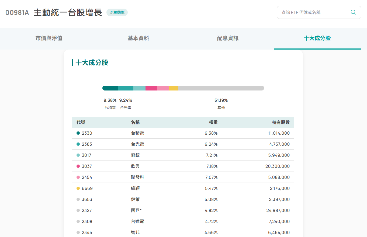Click stock code 6669
Screen dimensions: 367x237
point(87,188)
